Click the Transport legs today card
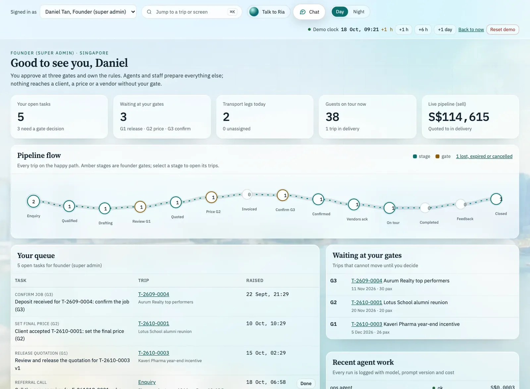530x389 pixels. [x=265, y=117]
